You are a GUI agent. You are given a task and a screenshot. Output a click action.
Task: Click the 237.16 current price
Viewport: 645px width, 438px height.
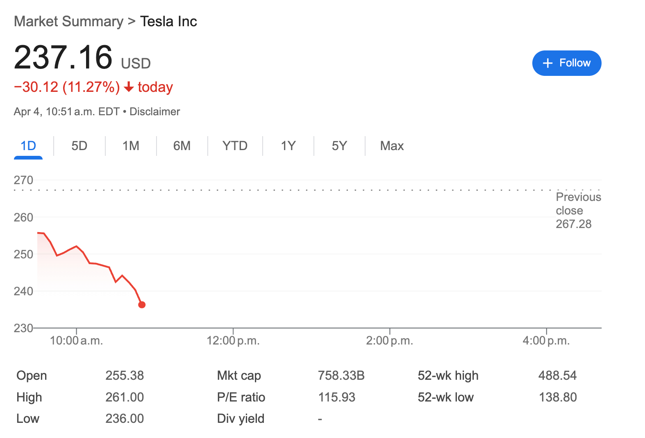tap(63, 57)
